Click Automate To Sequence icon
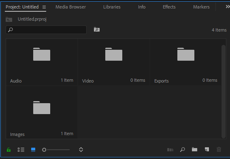 click(170, 150)
